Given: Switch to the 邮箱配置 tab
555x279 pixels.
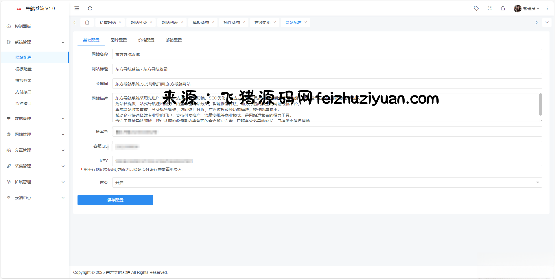Looking at the screenshot, I should pos(174,40).
